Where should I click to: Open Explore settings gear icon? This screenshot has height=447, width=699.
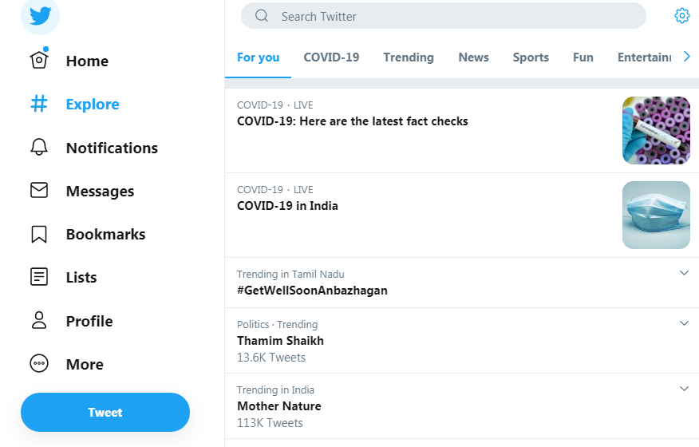pos(681,16)
